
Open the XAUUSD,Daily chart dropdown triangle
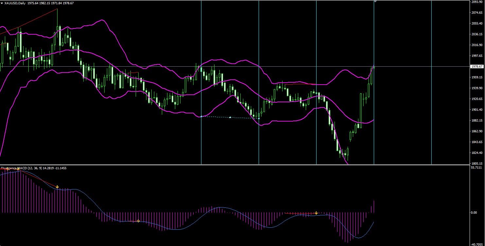click(2, 3)
